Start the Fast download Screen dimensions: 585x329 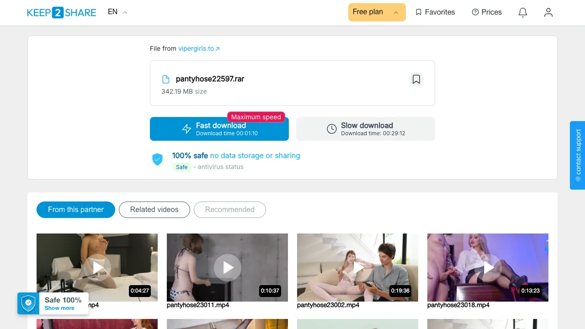coord(219,129)
